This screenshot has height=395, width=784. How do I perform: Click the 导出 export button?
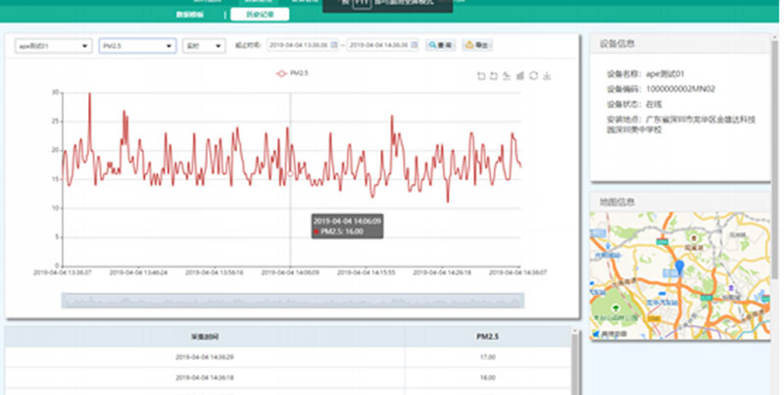click(479, 45)
